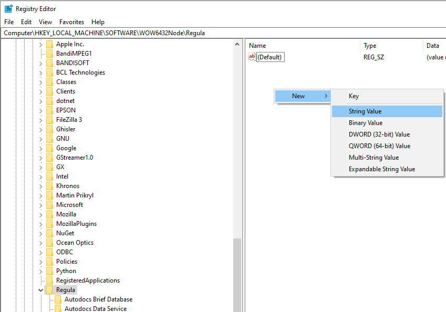This screenshot has width=446, height=312.
Task: Open the Favorites menu
Action: pos(71,22)
